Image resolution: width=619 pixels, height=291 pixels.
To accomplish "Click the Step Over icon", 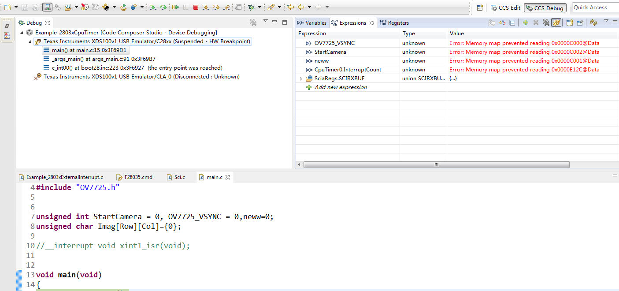I will (216, 7).
